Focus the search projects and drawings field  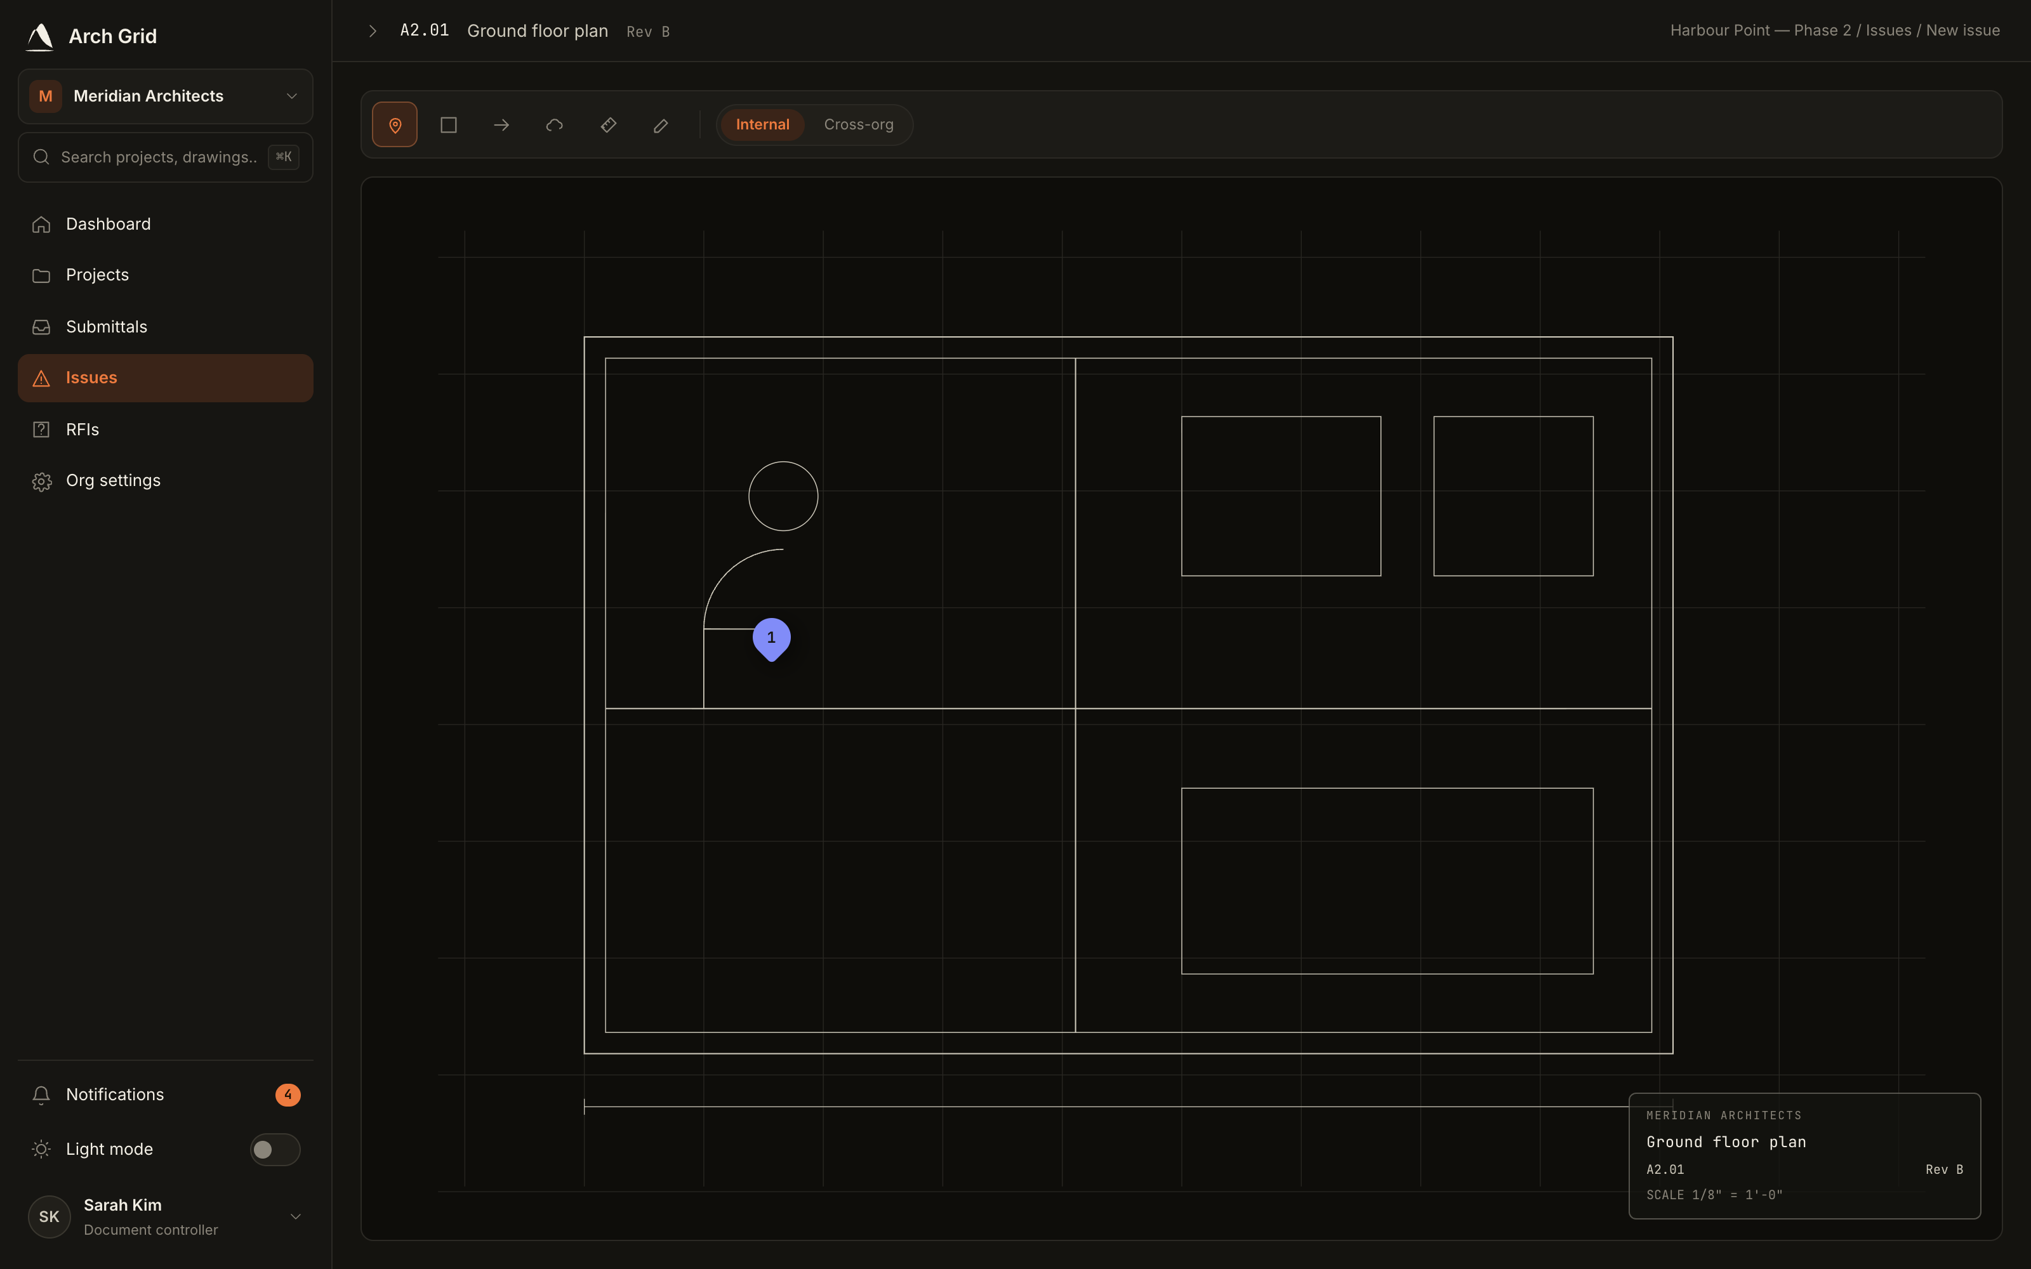(x=165, y=157)
